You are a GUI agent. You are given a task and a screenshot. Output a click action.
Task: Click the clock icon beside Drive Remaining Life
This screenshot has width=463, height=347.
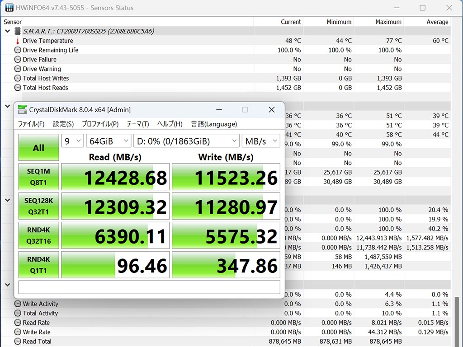(18, 50)
